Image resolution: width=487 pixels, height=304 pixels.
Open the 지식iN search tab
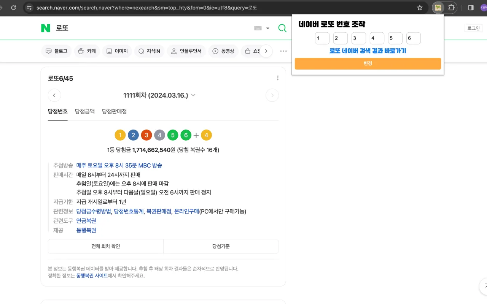[149, 51]
